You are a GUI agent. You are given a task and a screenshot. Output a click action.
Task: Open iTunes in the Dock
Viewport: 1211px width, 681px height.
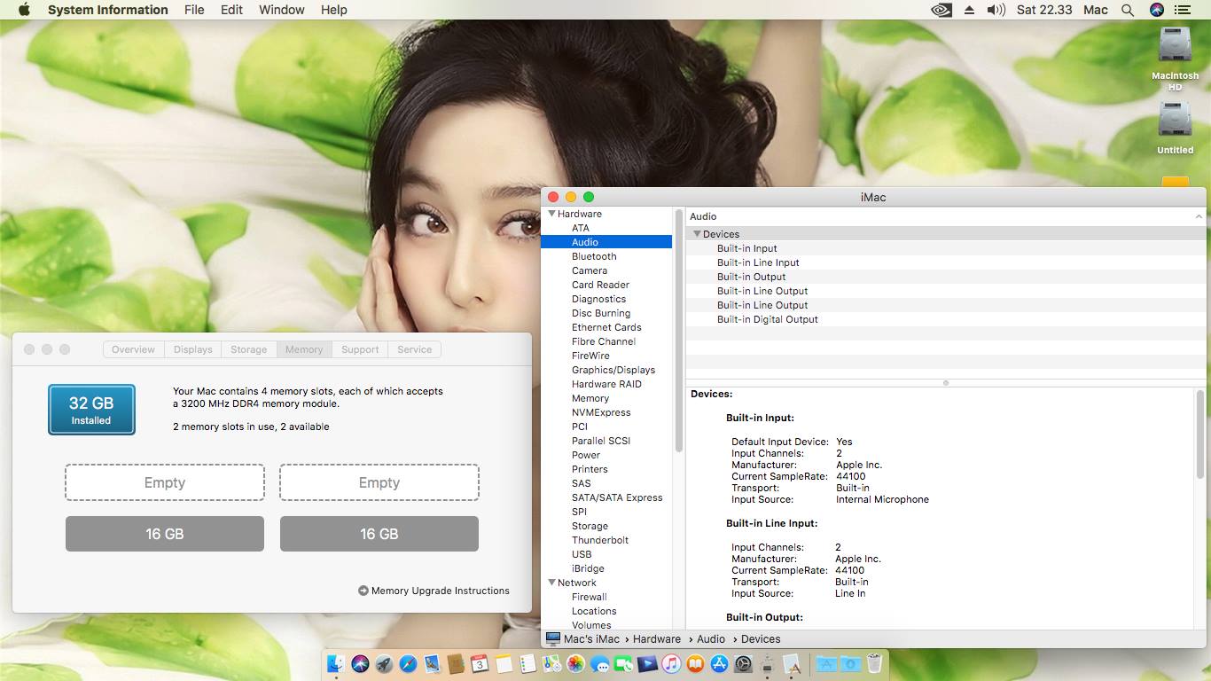pyautogui.click(x=671, y=663)
